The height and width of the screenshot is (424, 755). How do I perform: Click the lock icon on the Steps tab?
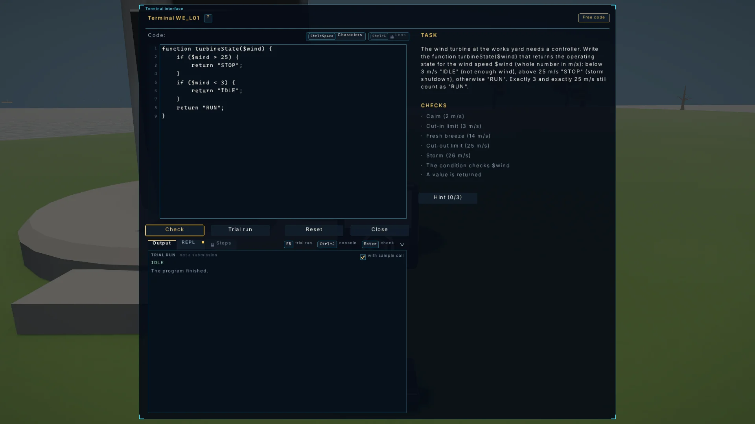tap(212, 245)
